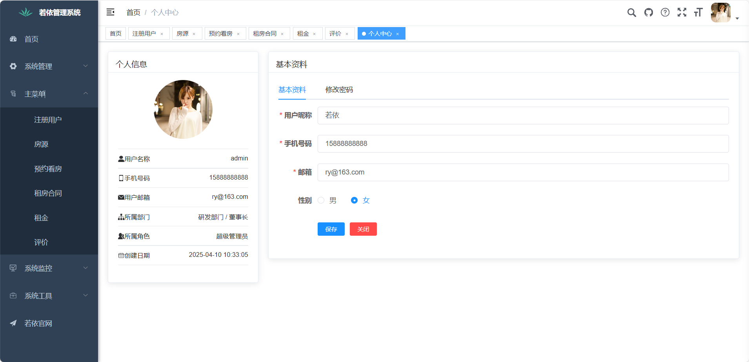This screenshot has width=749, height=362.
Task: Click the 若依官网 paper plane icon
Action: (x=13, y=323)
